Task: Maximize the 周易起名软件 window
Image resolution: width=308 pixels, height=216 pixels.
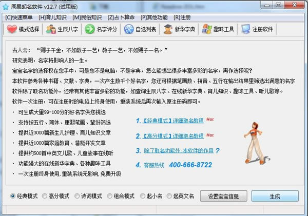Action: 278,5
